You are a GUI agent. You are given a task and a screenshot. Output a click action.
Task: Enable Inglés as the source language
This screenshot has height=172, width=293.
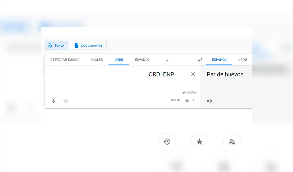(97, 59)
